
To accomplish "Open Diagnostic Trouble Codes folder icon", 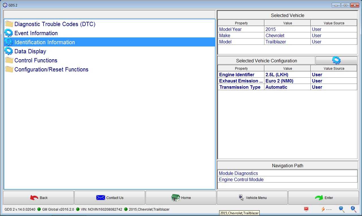I will (x=9, y=24).
